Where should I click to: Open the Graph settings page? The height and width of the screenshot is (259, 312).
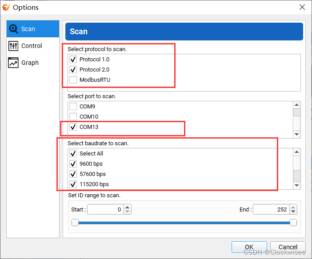pos(33,63)
